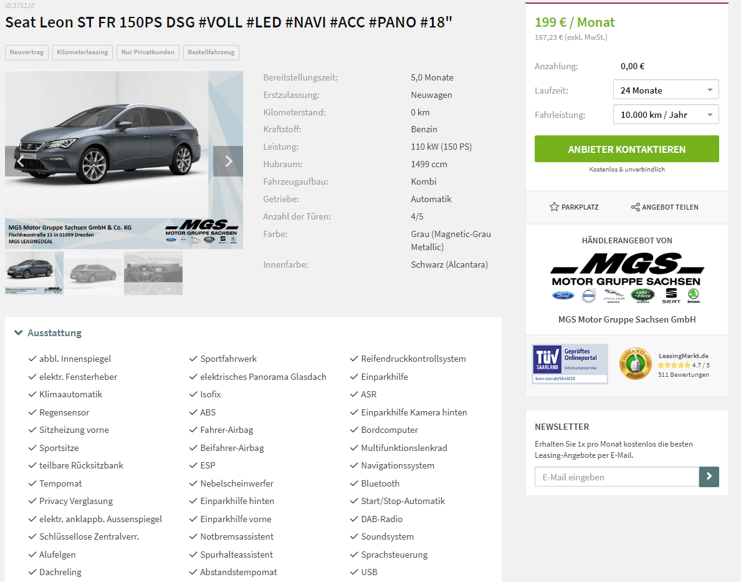Select the interior dashboard thumbnail

[153, 273]
